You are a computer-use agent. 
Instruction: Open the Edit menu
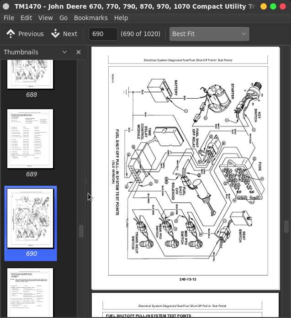pyautogui.click(x=26, y=18)
